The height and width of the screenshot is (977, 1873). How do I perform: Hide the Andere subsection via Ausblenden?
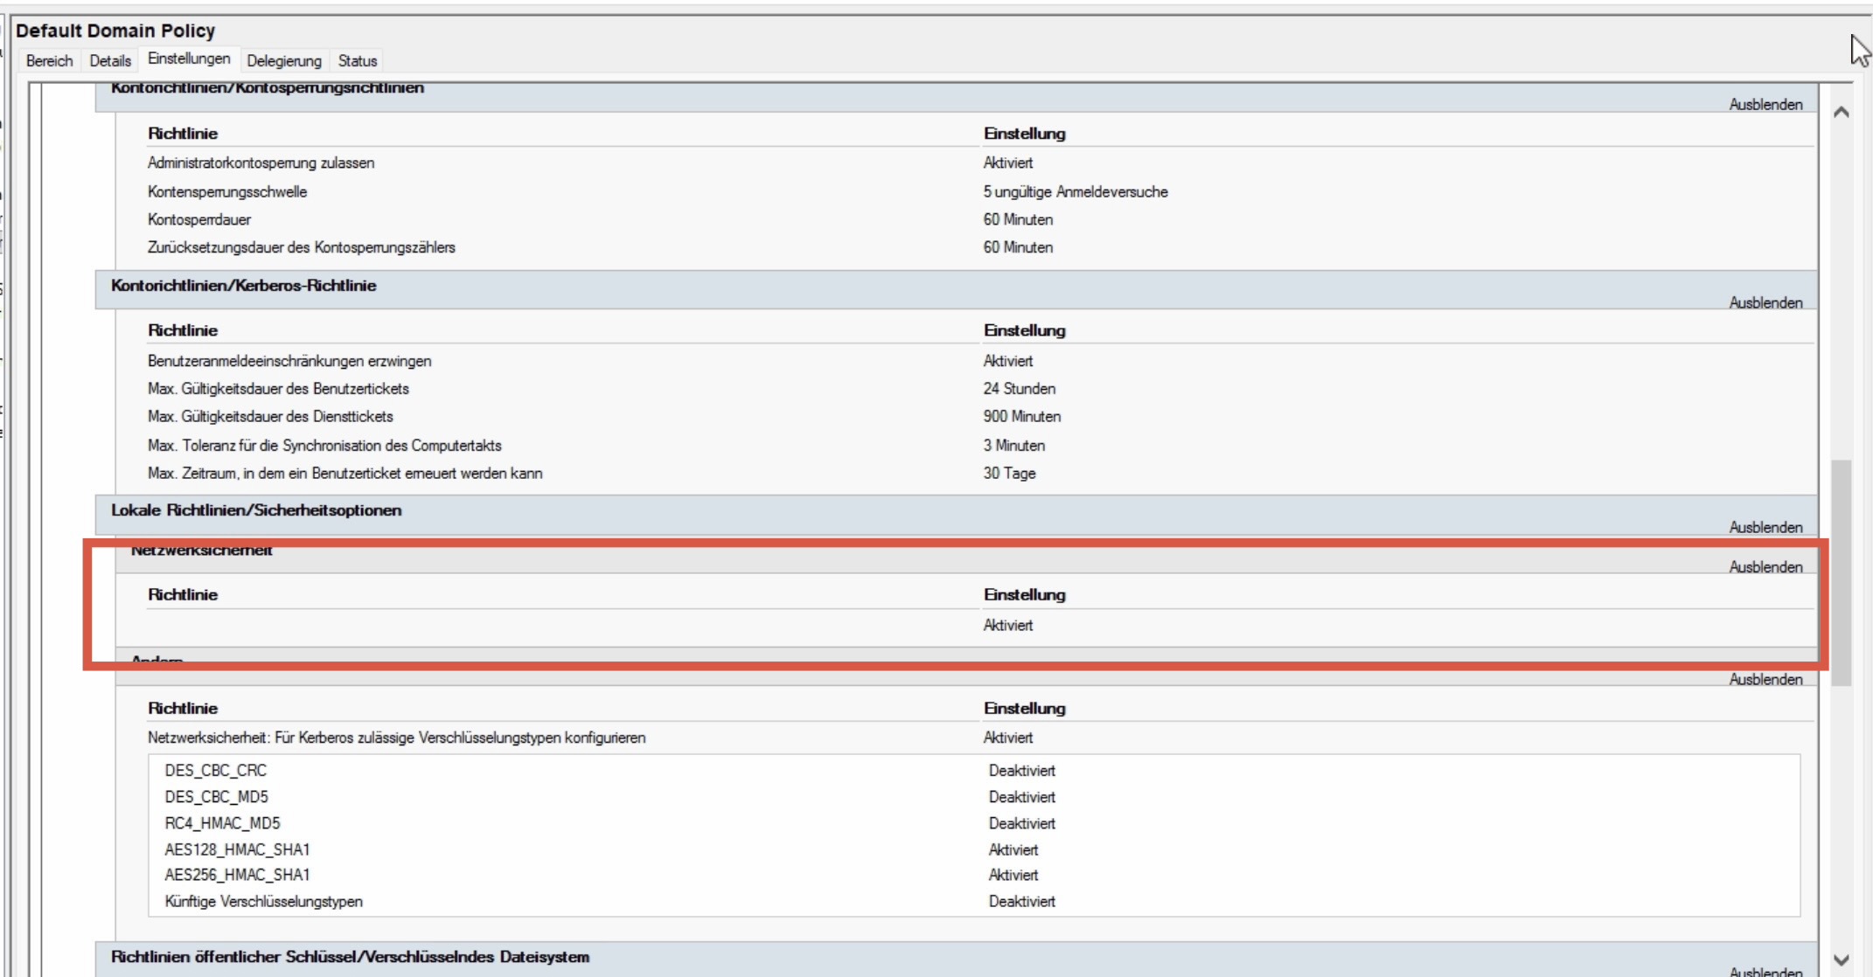coord(1765,680)
